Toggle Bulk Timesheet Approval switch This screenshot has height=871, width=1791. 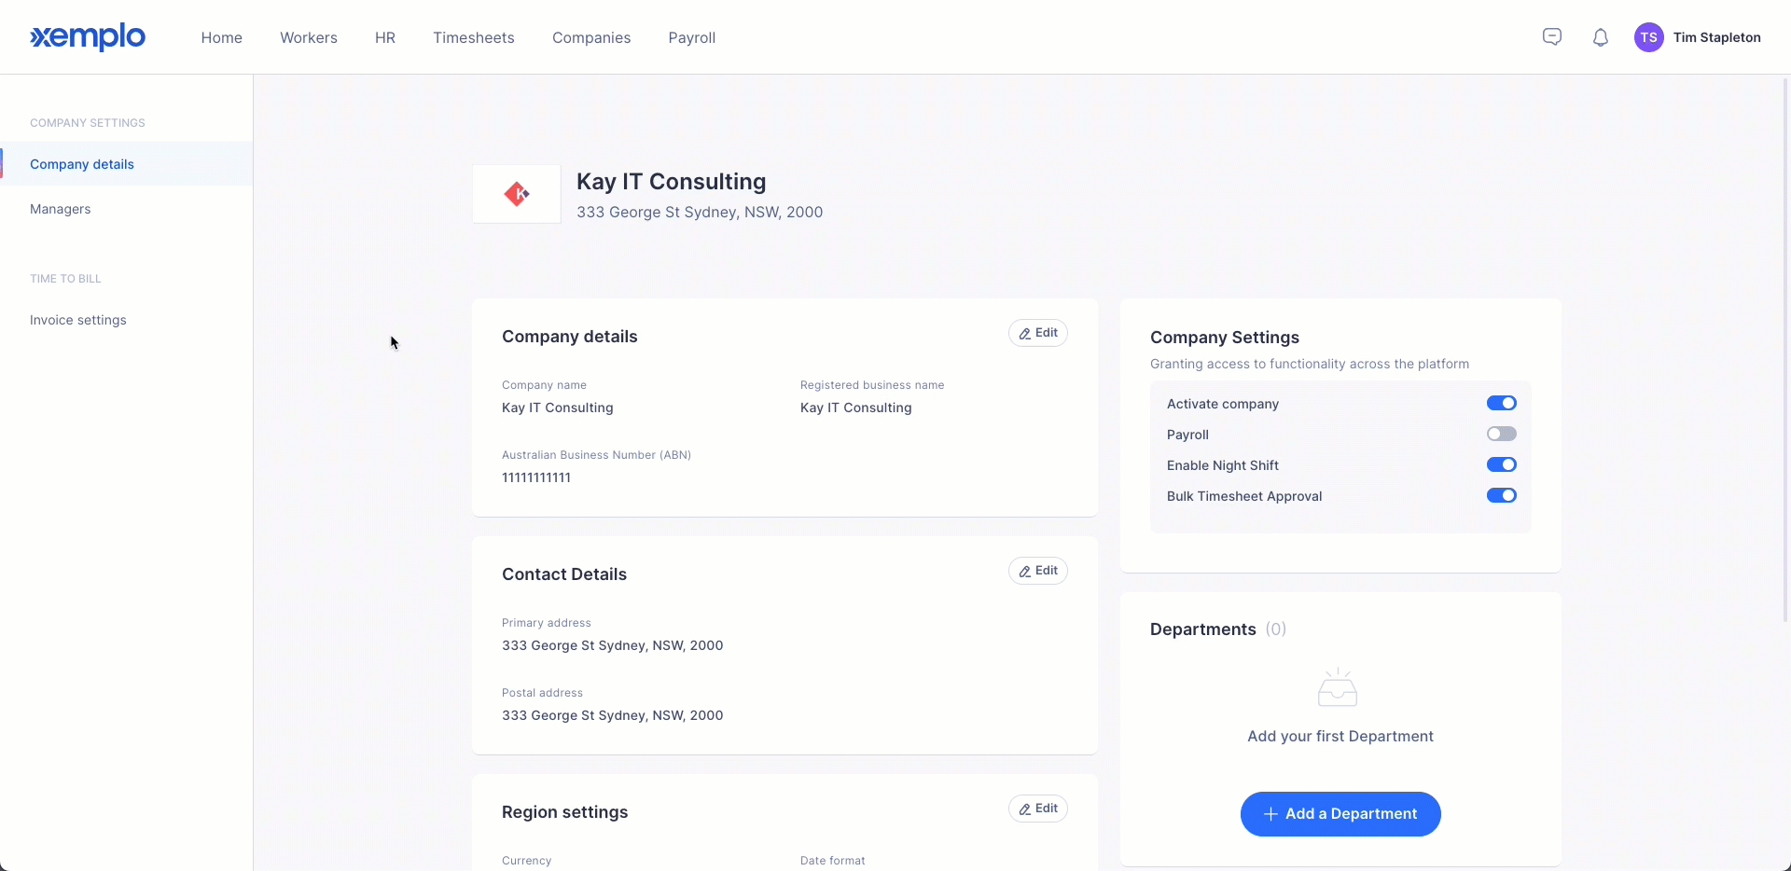(1502, 495)
